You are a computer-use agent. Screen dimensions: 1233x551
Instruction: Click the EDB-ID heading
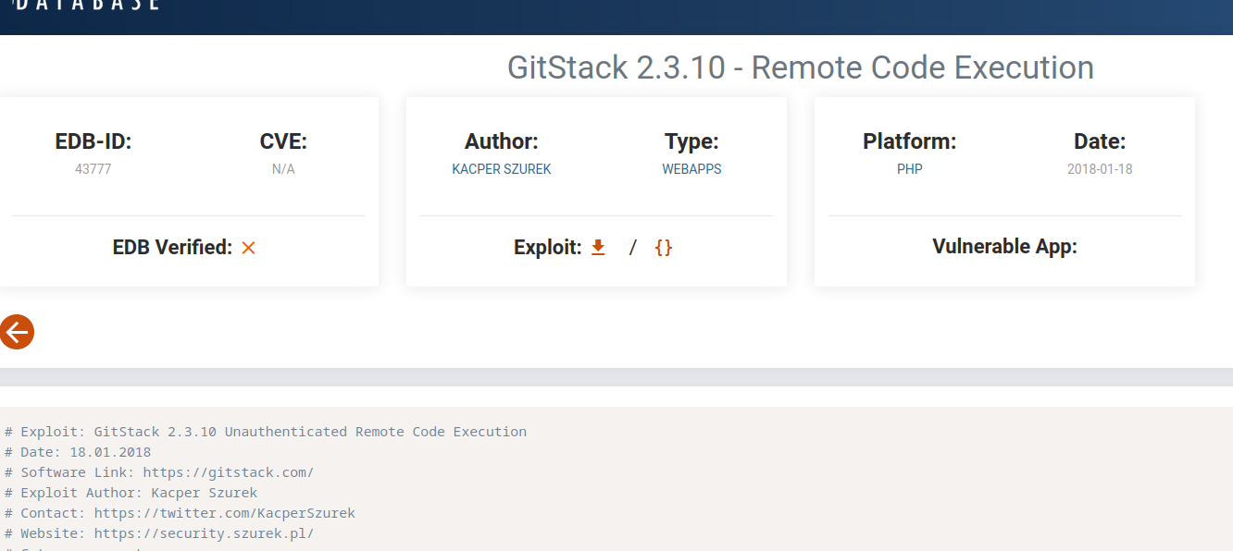[93, 141]
